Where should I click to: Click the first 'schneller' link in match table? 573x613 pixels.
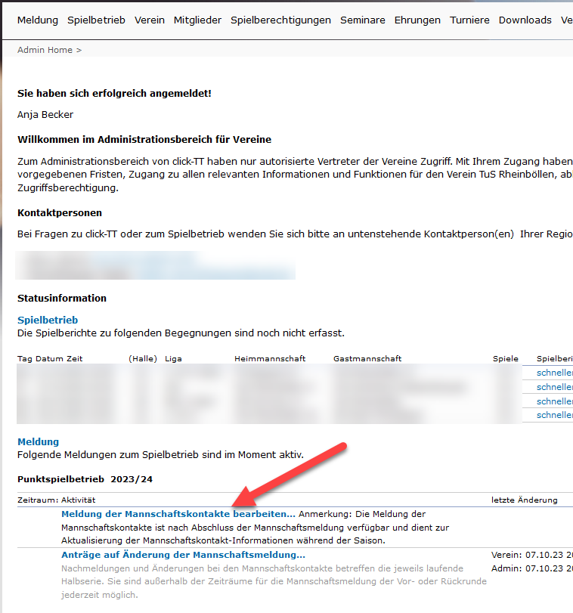pyautogui.click(x=554, y=373)
